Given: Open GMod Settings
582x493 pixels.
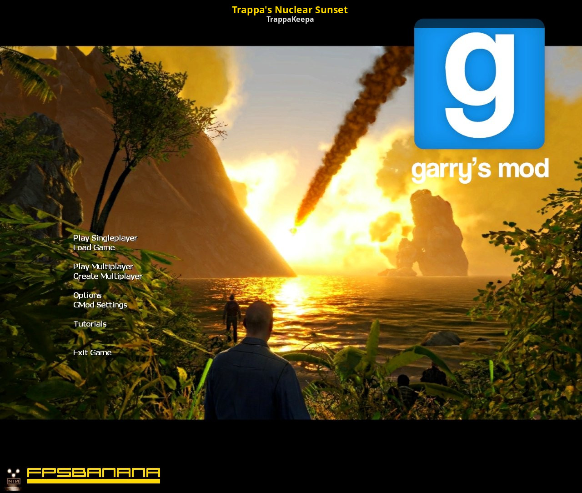Looking at the screenshot, I should [100, 305].
